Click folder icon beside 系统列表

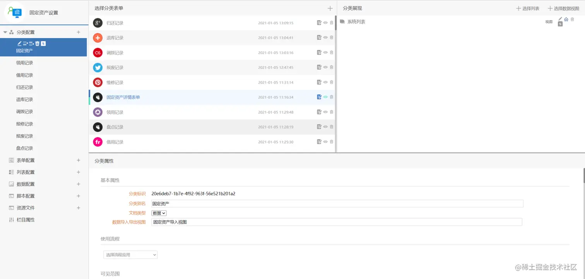pos(342,22)
